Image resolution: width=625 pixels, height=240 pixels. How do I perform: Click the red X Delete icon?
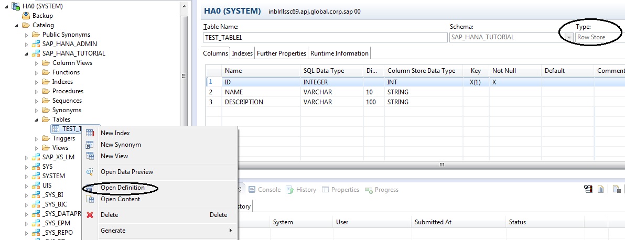[90, 215]
